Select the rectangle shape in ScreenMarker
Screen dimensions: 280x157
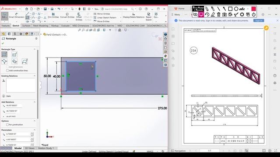point(230,9)
